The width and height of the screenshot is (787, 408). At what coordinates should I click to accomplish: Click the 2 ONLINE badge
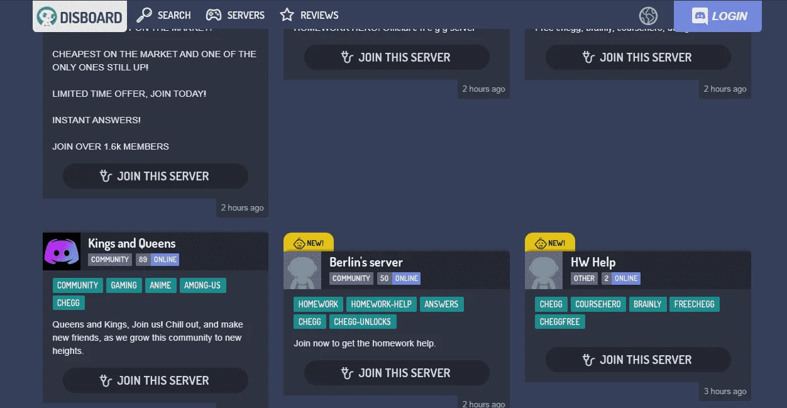click(621, 278)
